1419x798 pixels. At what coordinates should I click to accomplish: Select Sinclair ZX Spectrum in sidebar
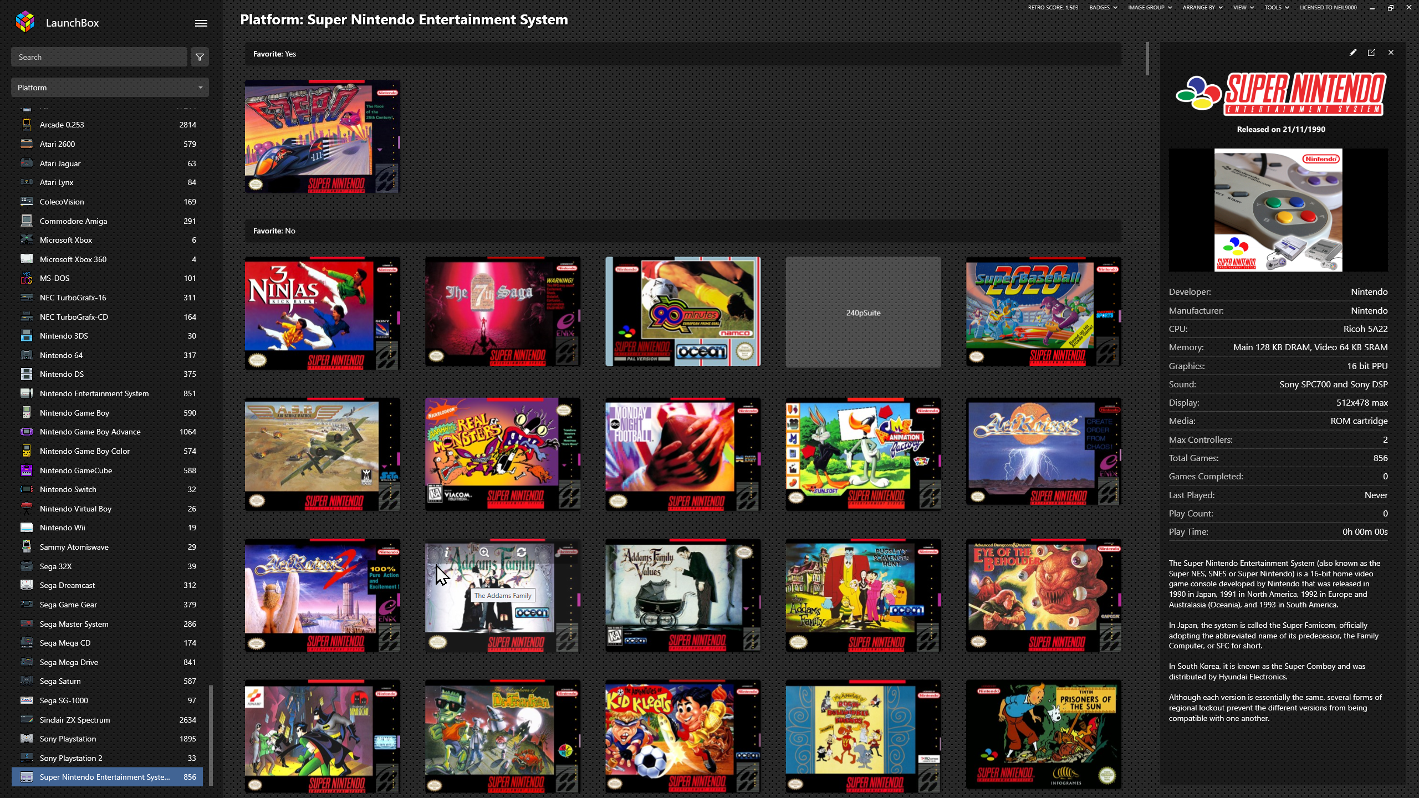pyautogui.click(x=107, y=720)
